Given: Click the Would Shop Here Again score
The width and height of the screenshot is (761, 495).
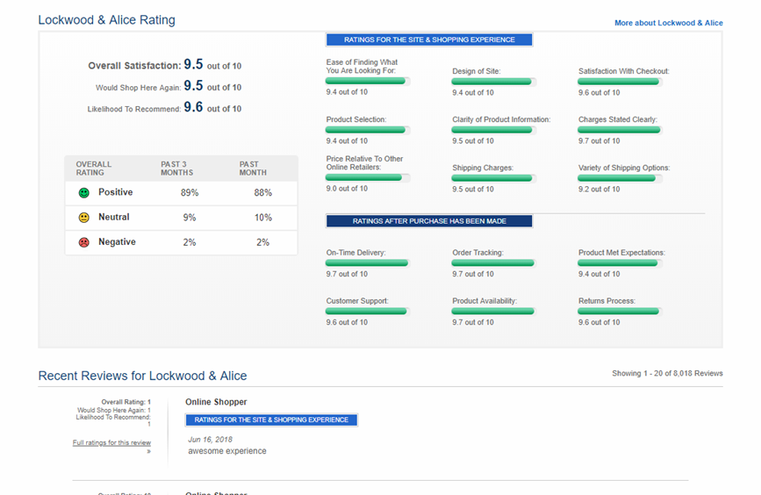Looking at the screenshot, I should (193, 85).
